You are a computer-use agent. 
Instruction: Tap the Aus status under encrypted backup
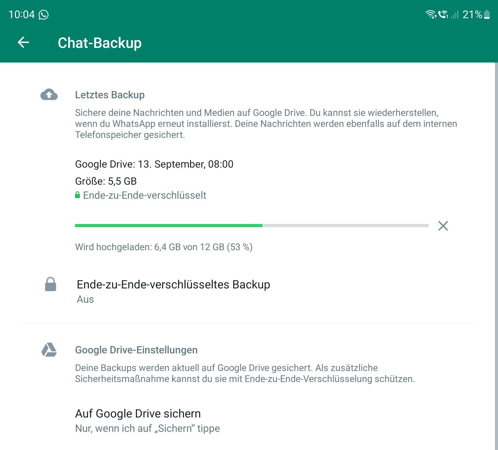(x=85, y=299)
